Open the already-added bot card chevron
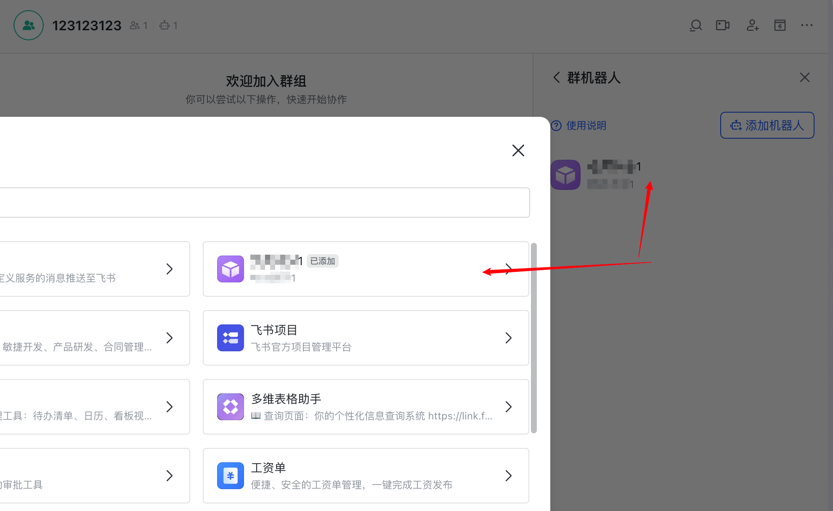 [508, 269]
